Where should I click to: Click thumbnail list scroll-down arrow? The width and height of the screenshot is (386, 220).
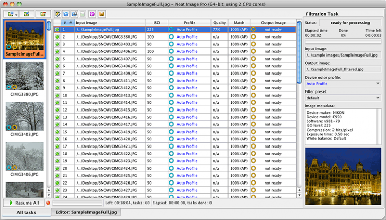(x=49, y=195)
